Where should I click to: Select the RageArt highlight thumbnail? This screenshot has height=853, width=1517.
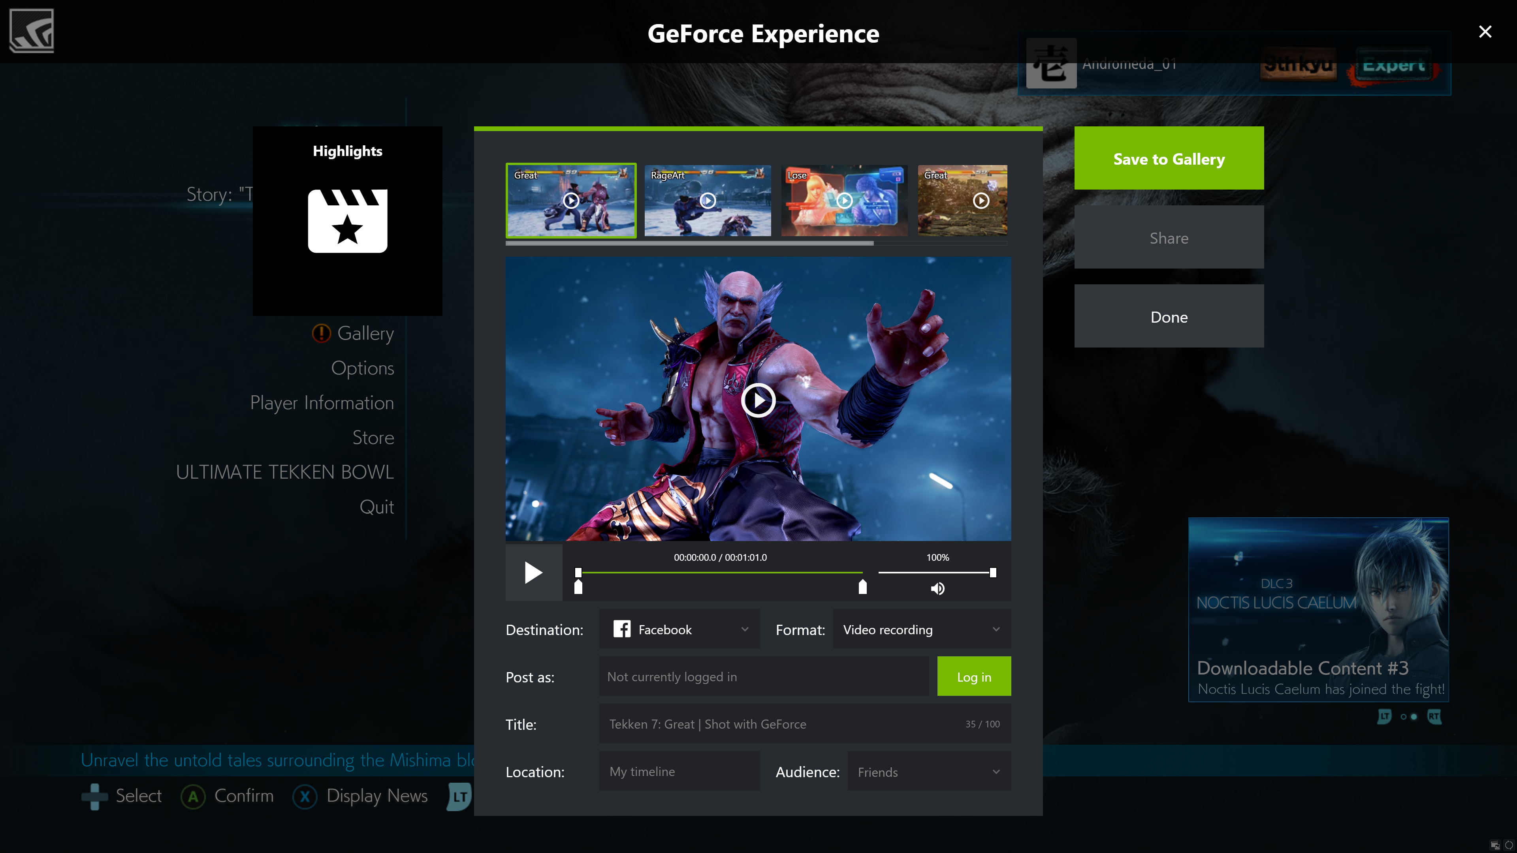(x=708, y=200)
